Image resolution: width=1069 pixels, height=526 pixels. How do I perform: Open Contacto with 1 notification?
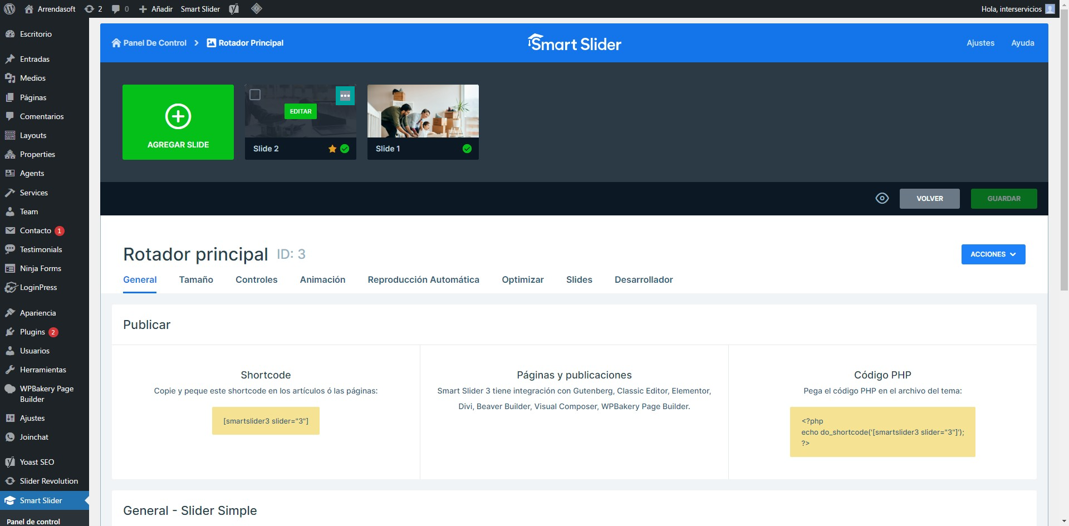pos(45,230)
